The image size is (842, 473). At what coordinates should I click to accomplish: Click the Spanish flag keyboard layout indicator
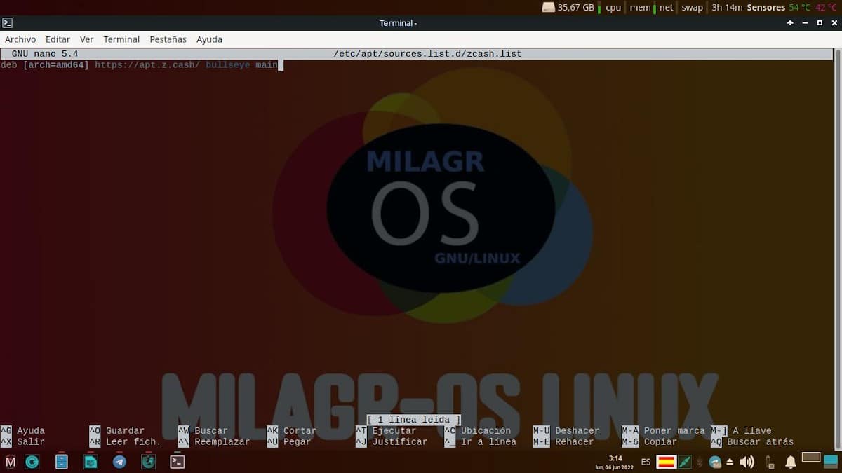click(666, 462)
